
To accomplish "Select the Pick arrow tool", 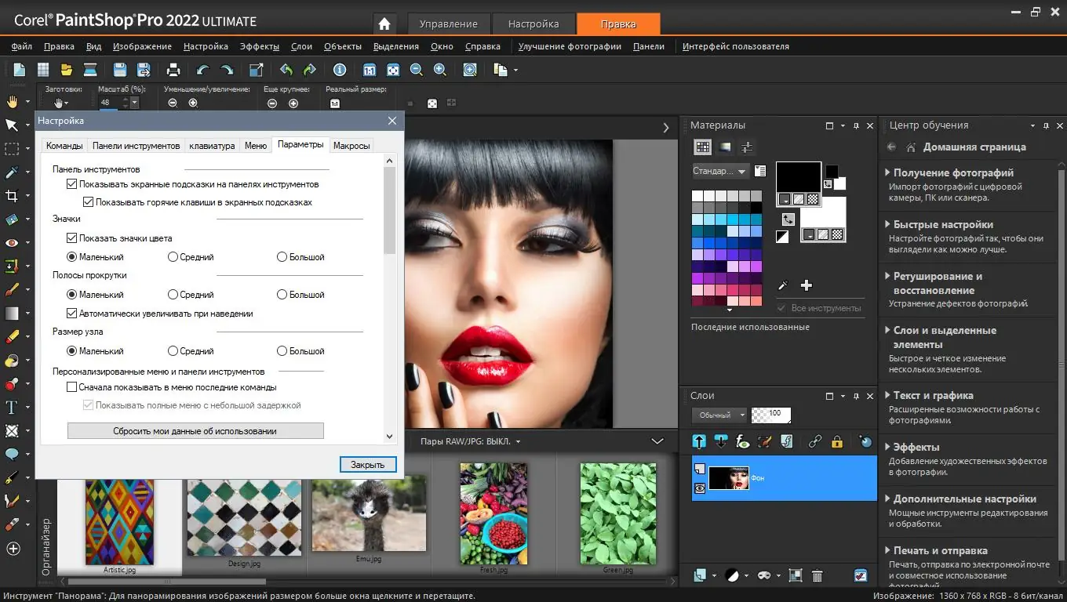I will coord(13,125).
